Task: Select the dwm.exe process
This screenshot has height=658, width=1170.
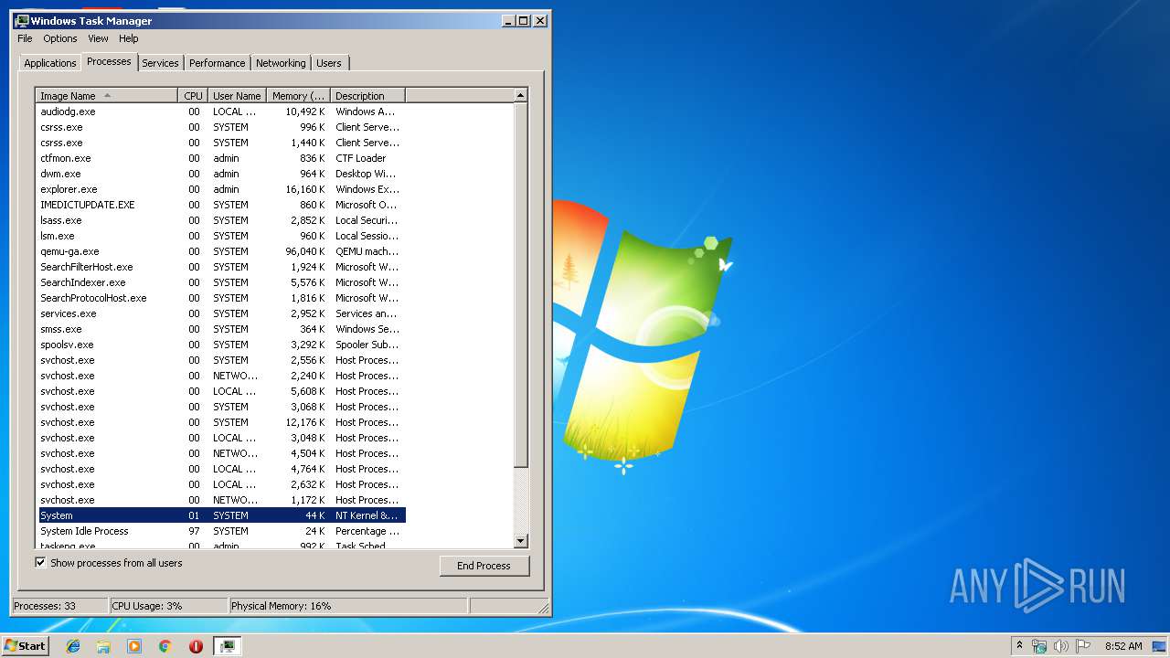Action: point(220,174)
